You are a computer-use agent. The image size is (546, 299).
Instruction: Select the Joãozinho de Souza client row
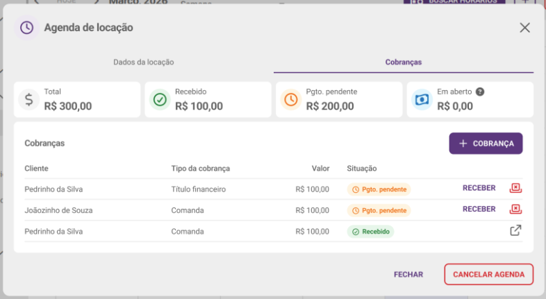(274, 210)
